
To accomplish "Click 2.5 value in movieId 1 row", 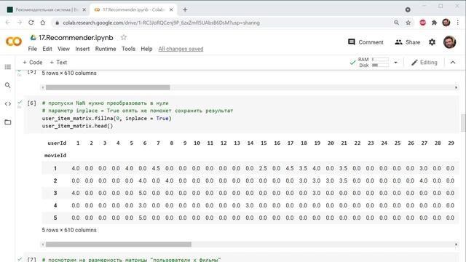I will (x=263, y=168).
